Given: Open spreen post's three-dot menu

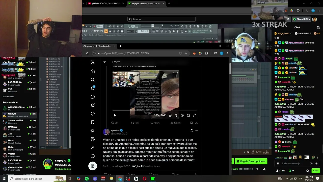Looking at the screenshot, I should 197,130.
